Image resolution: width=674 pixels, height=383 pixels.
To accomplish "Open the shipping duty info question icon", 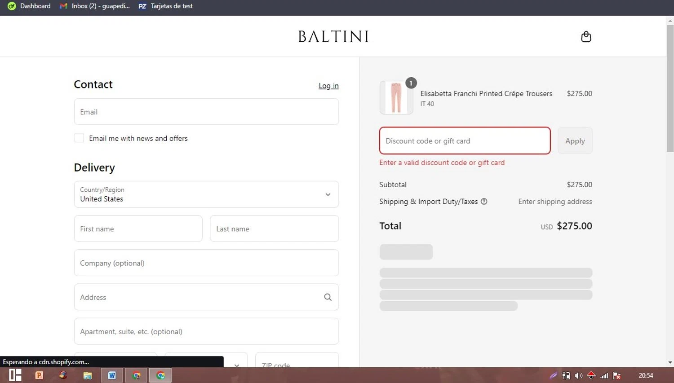I will click(x=484, y=202).
